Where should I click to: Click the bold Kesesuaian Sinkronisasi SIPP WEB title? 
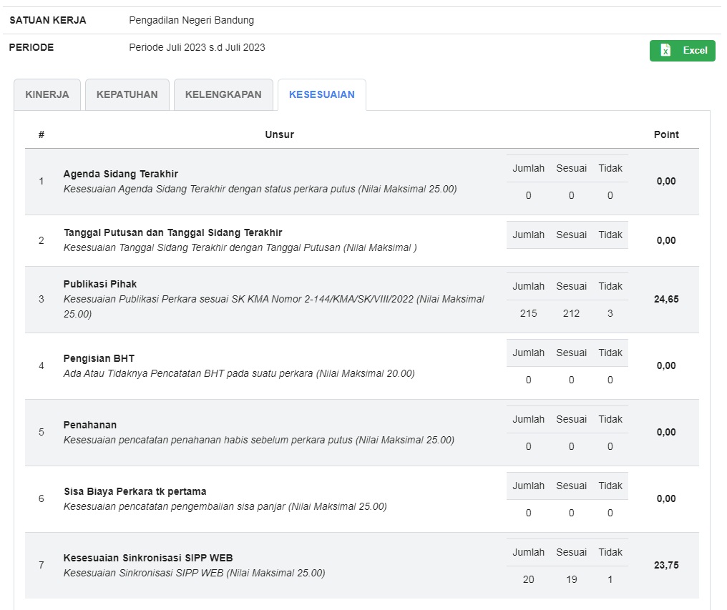coord(147,558)
